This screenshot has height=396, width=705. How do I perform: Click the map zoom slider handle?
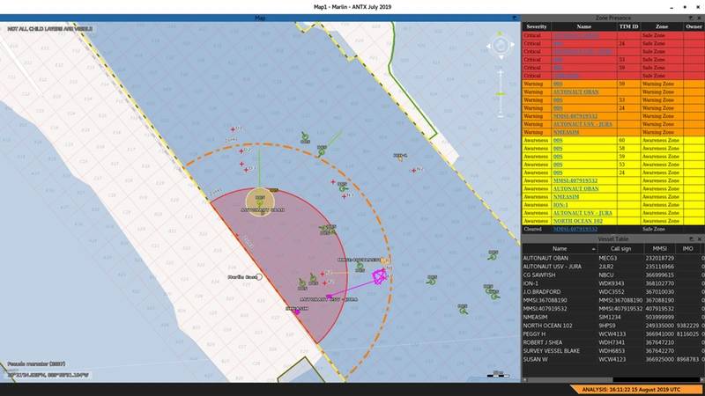point(501,94)
